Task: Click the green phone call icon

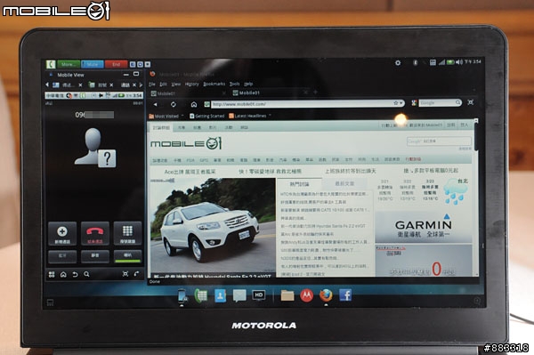Action: (x=51, y=64)
